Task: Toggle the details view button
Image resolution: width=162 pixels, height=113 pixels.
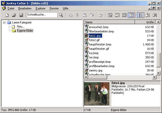Action: [x=131, y=15]
